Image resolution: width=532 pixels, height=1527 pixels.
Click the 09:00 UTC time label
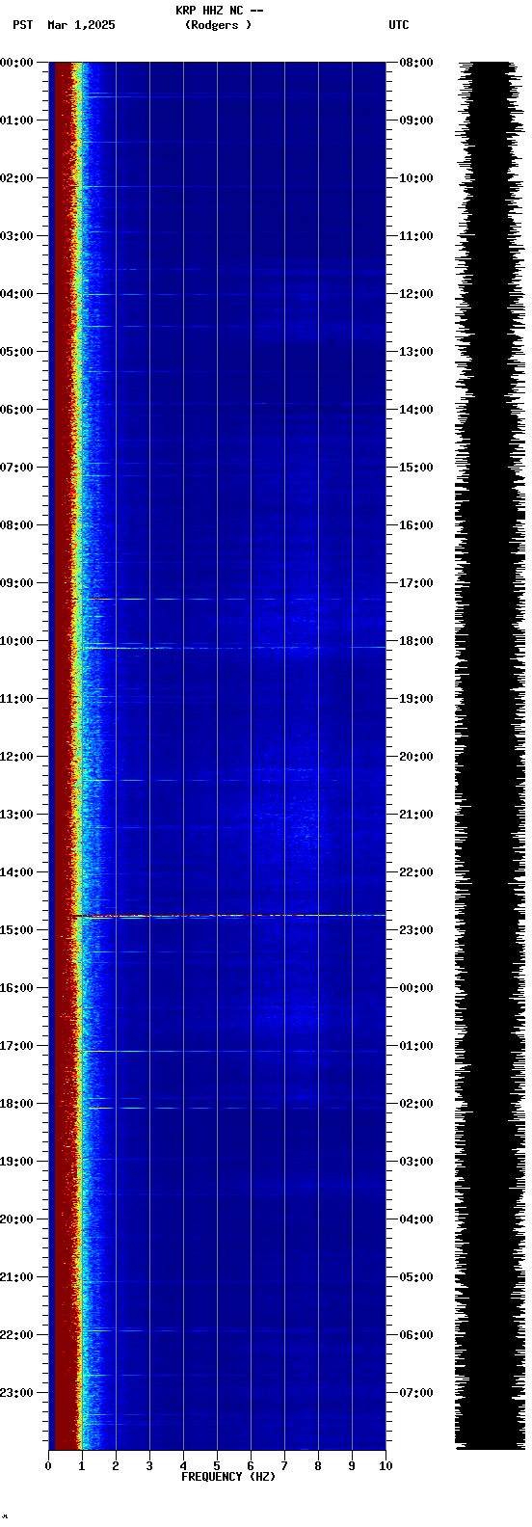click(x=416, y=121)
